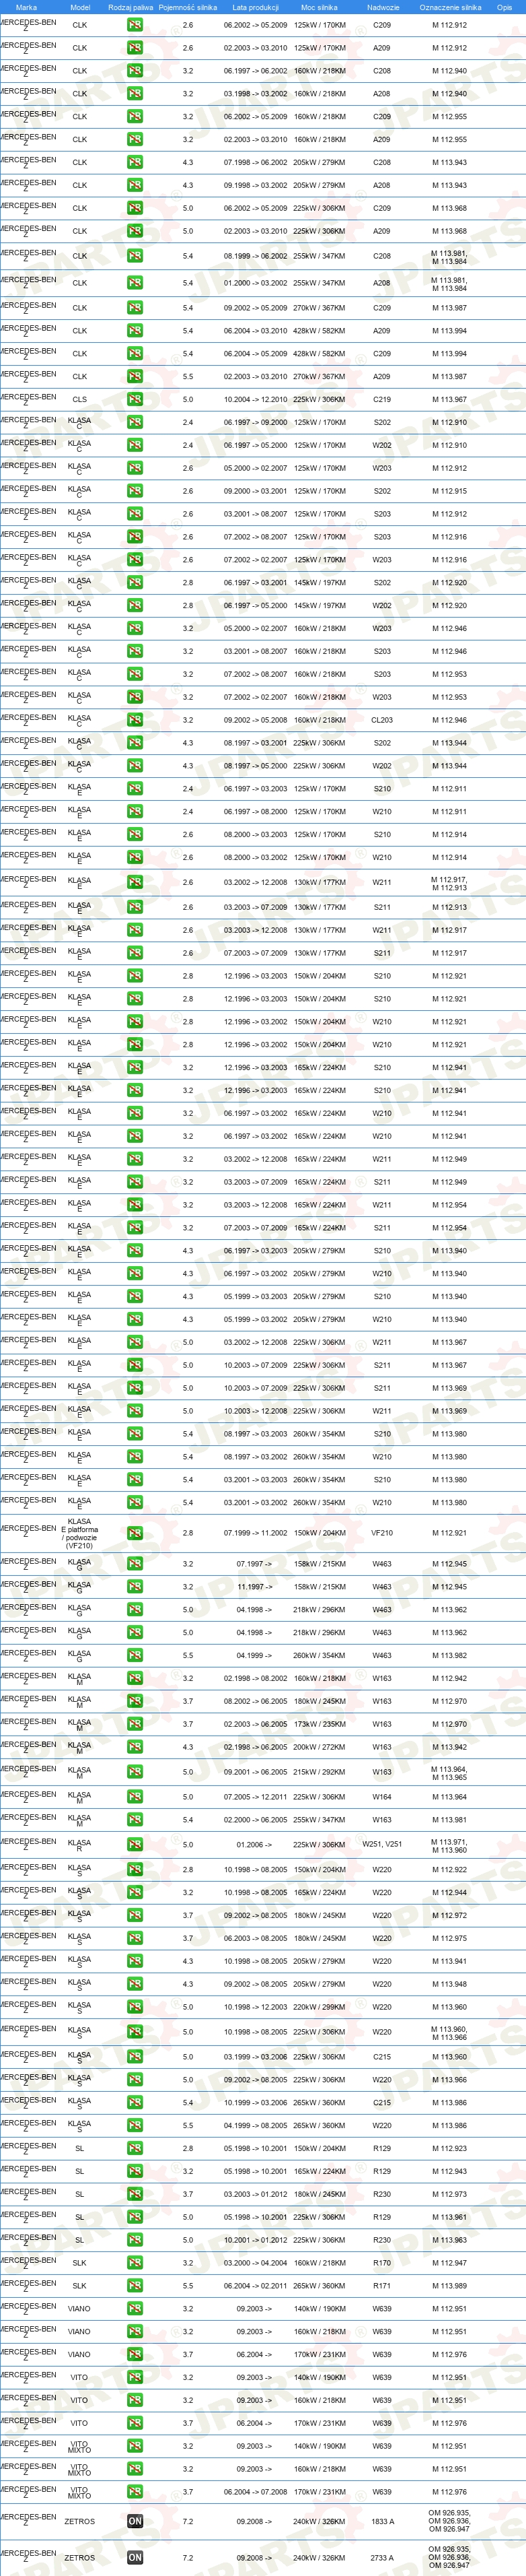
Task: Click the Moc silnika column header
Action: (320, 7)
